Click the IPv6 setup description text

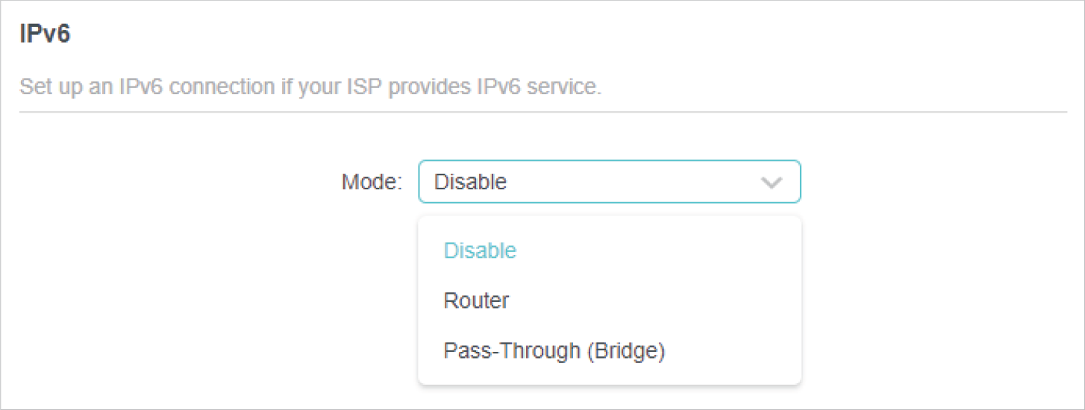point(310,87)
